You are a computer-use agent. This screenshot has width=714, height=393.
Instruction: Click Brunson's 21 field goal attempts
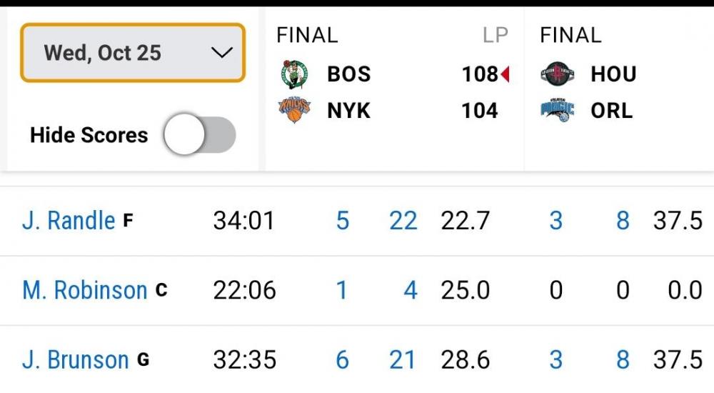click(403, 359)
